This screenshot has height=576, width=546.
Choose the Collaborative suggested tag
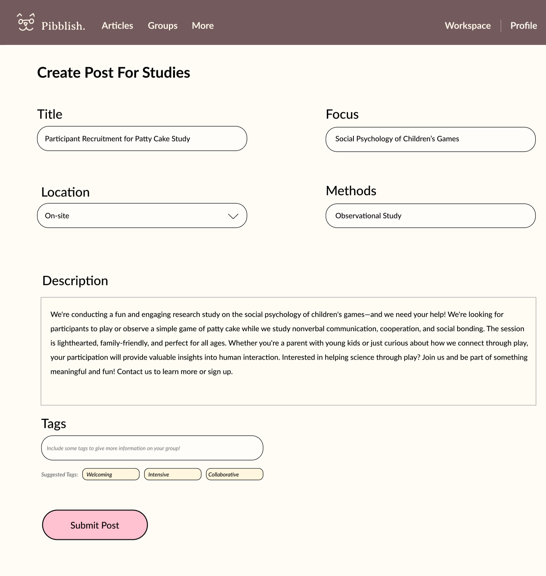tap(234, 474)
